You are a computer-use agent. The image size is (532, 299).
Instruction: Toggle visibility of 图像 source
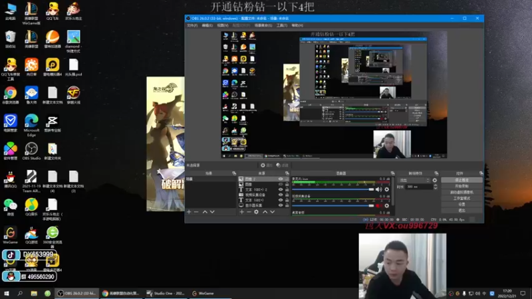pyautogui.click(x=280, y=185)
